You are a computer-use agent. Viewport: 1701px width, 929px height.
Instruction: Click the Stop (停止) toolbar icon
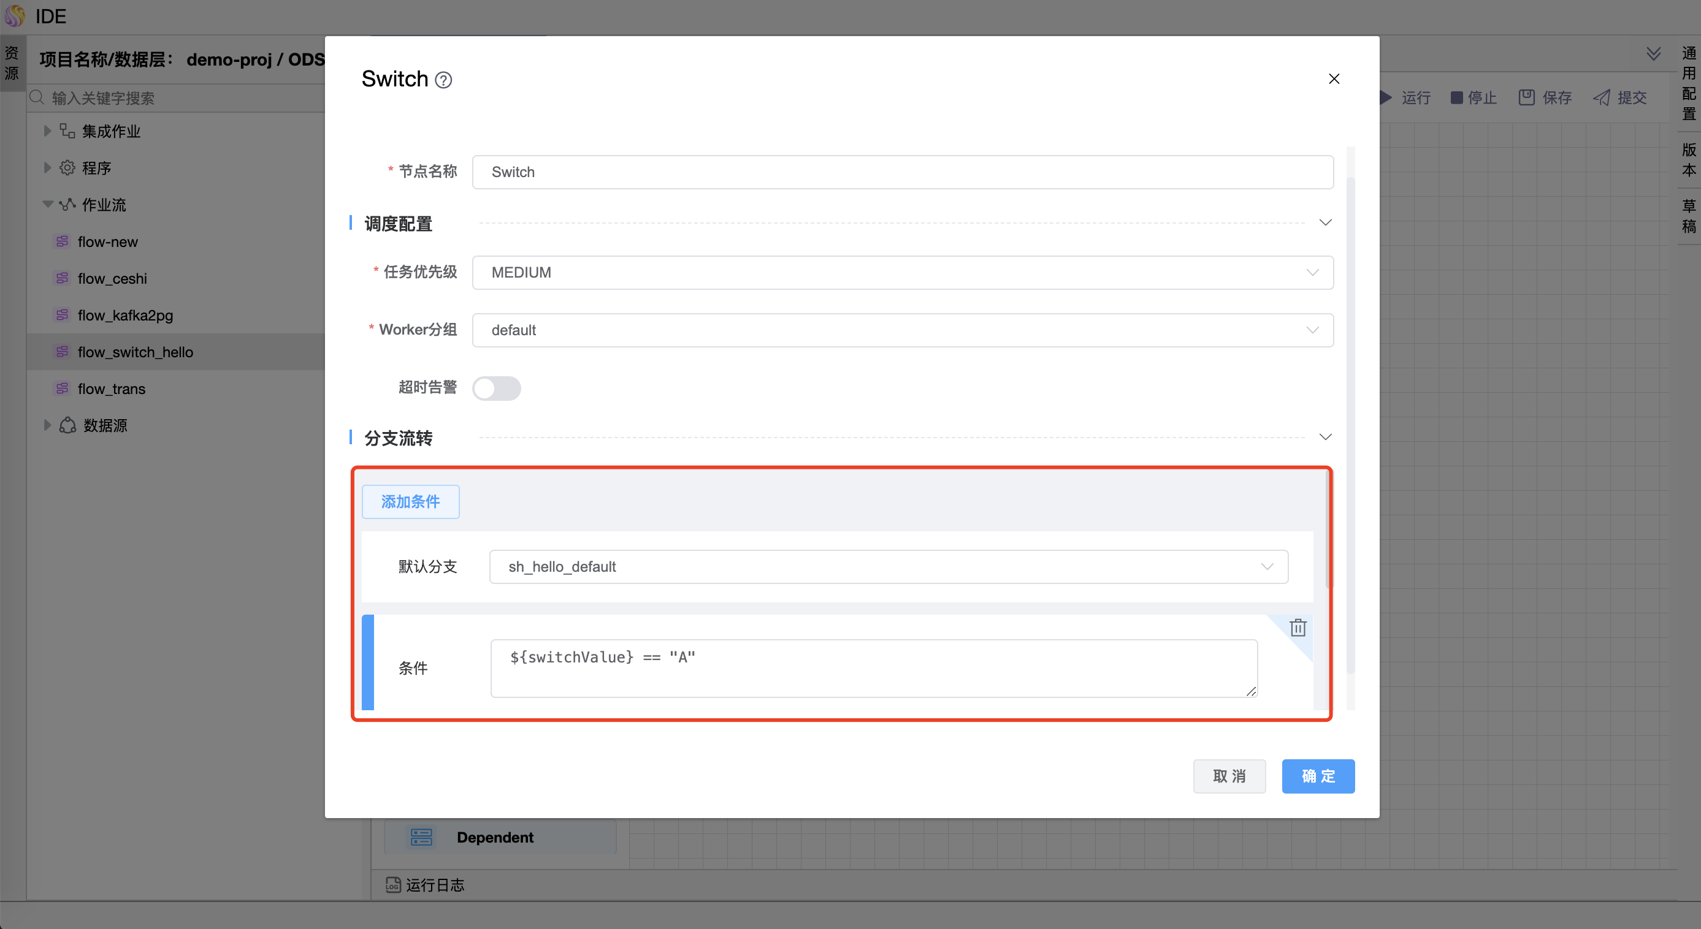coord(1457,97)
